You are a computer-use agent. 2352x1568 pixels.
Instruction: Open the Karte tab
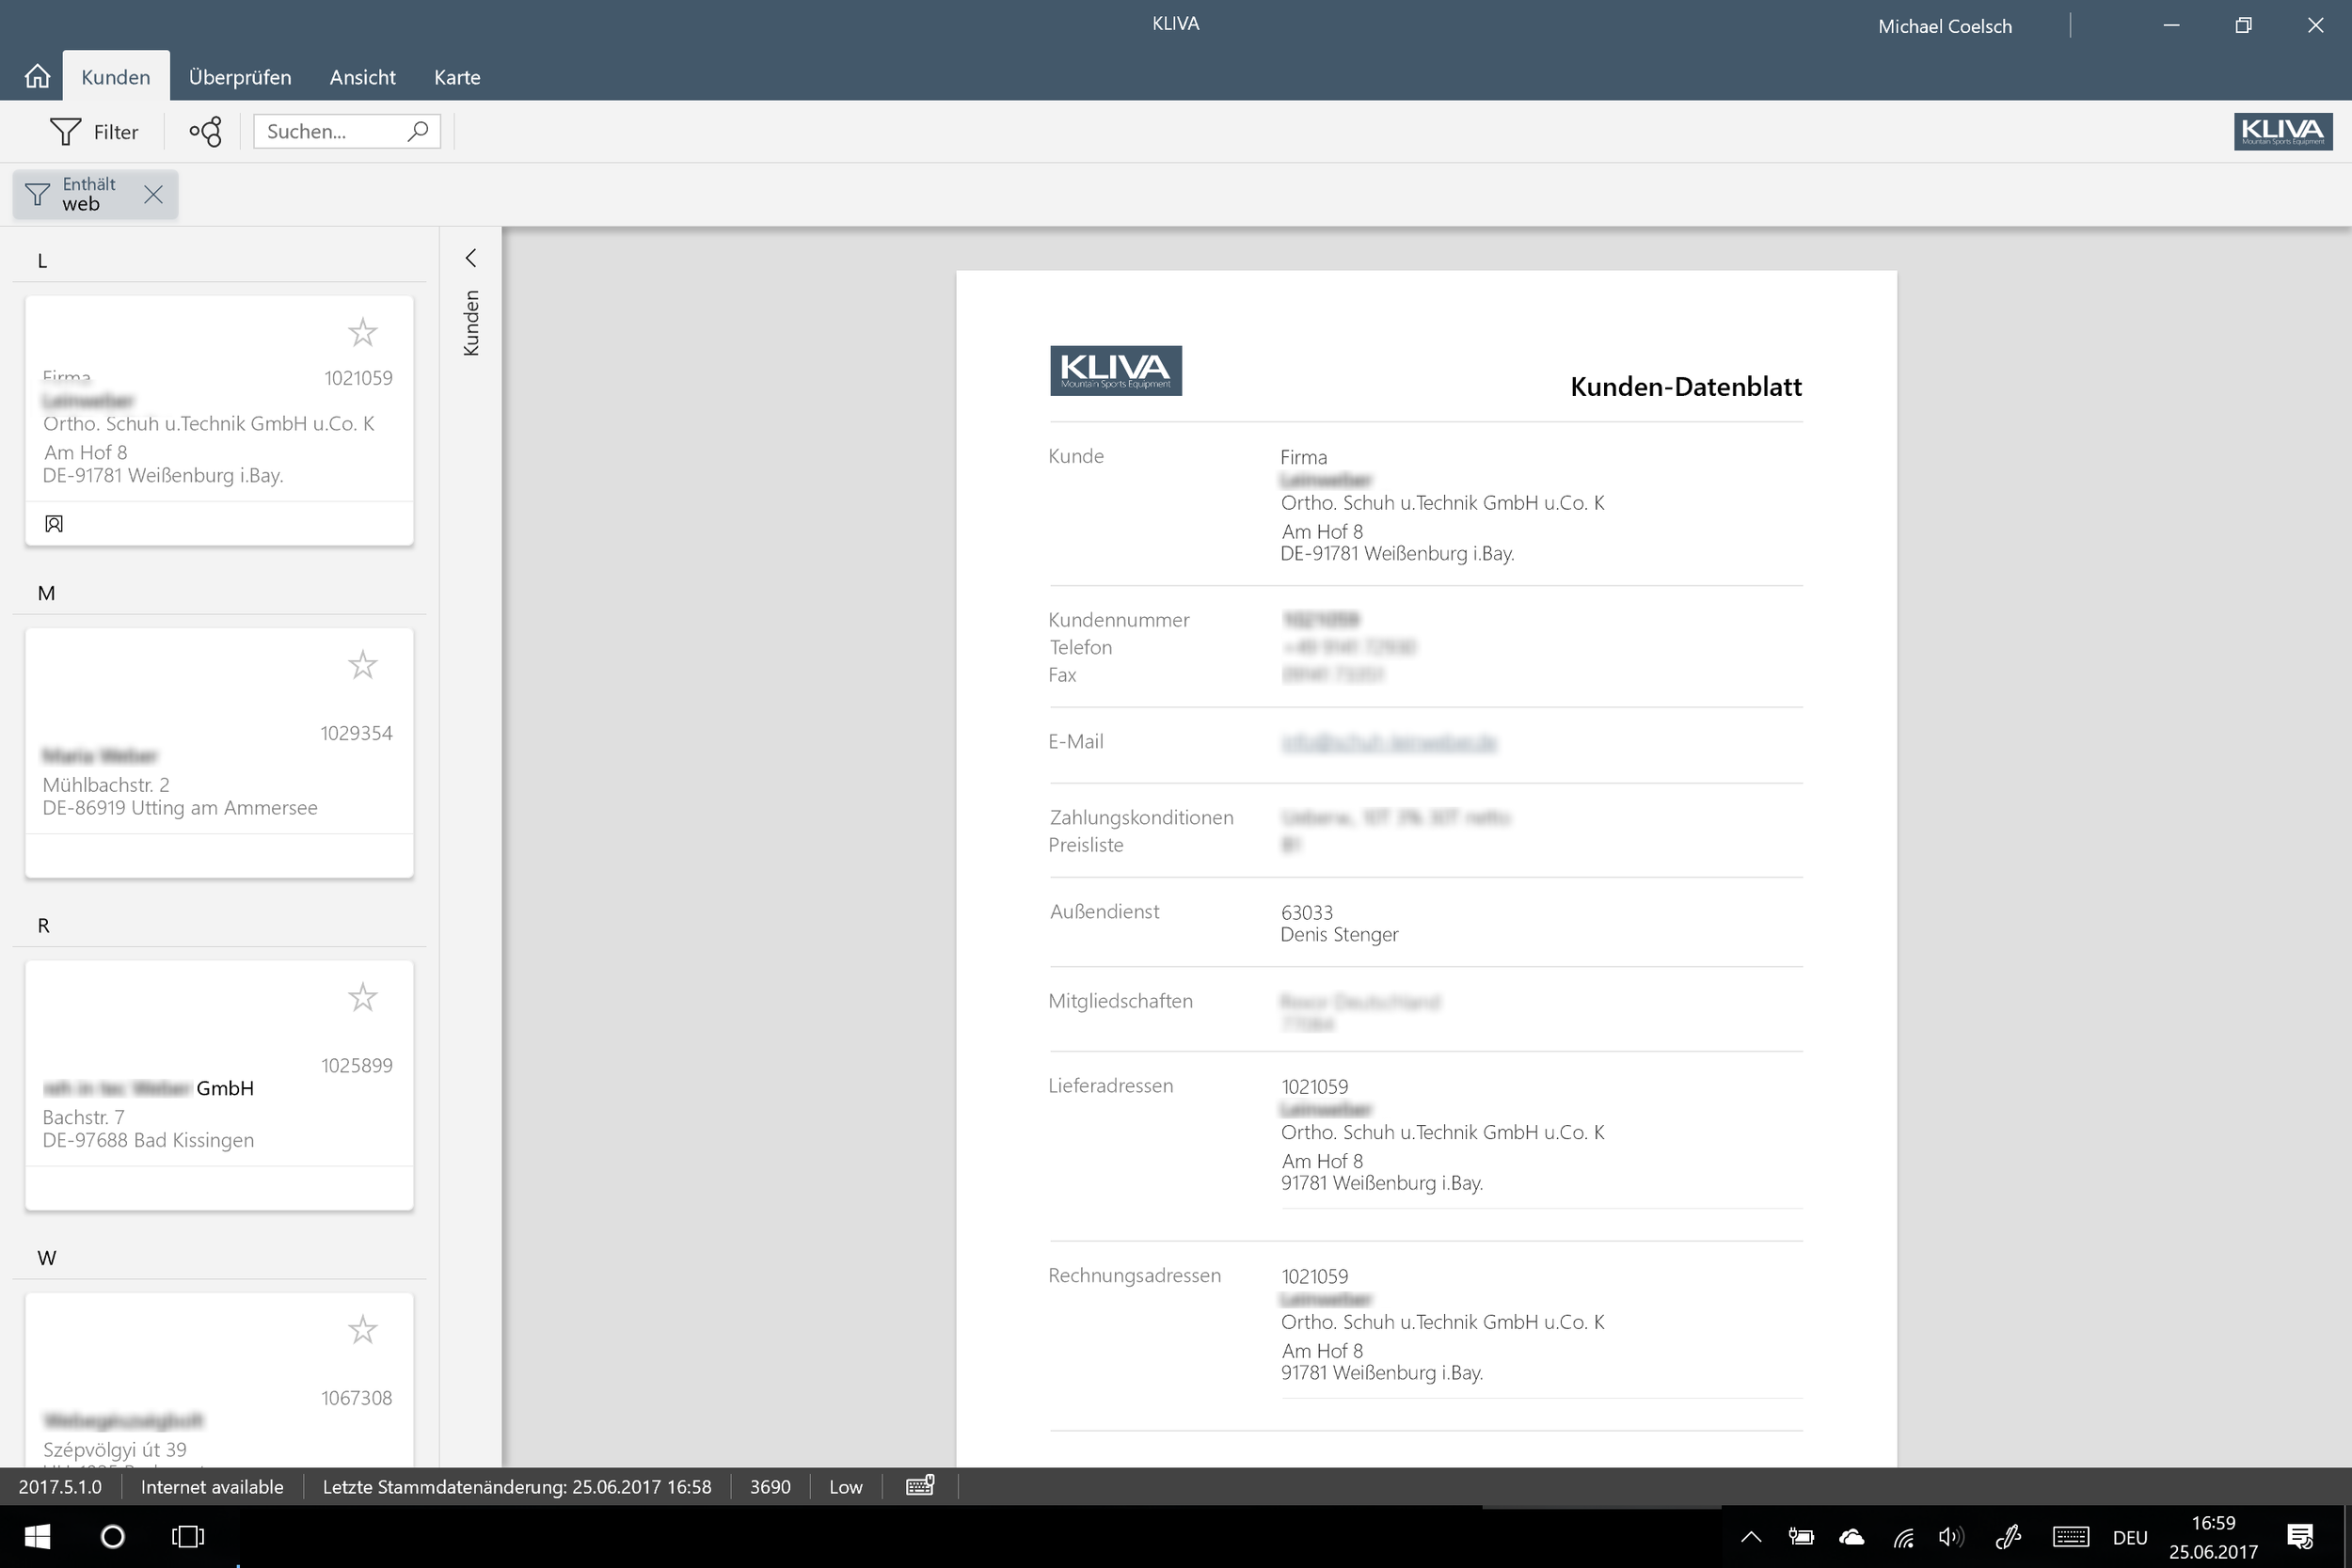[457, 76]
